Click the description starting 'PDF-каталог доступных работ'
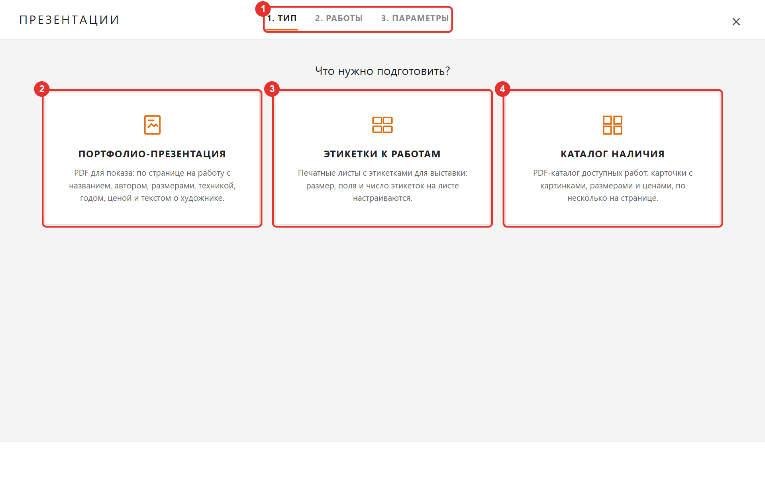This screenshot has height=478, width=765. click(612, 185)
